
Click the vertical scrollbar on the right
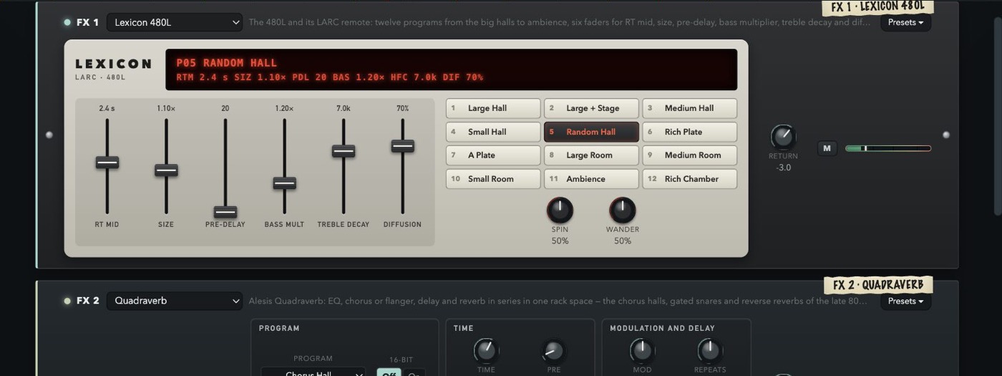click(998, 115)
